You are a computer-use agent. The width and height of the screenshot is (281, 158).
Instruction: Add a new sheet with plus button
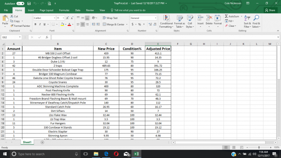[x=42, y=142]
